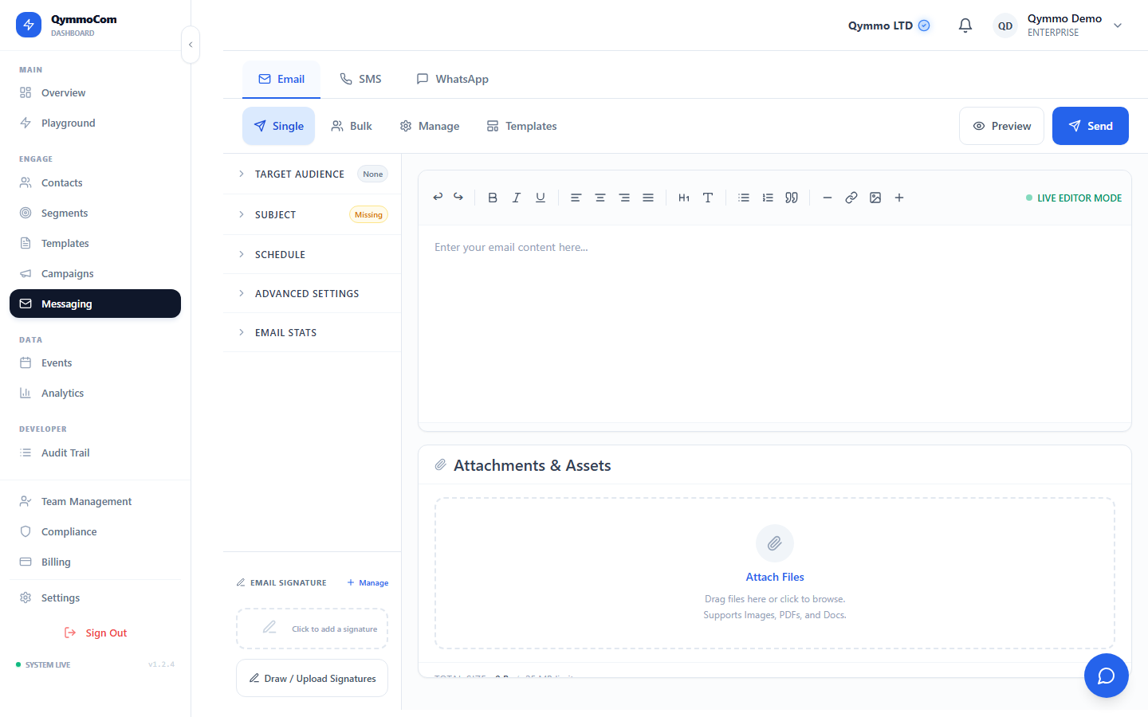The image size is (1148, 717).
Task: Select the blockquote icon in the toolbar
Action: click(792, 198)
